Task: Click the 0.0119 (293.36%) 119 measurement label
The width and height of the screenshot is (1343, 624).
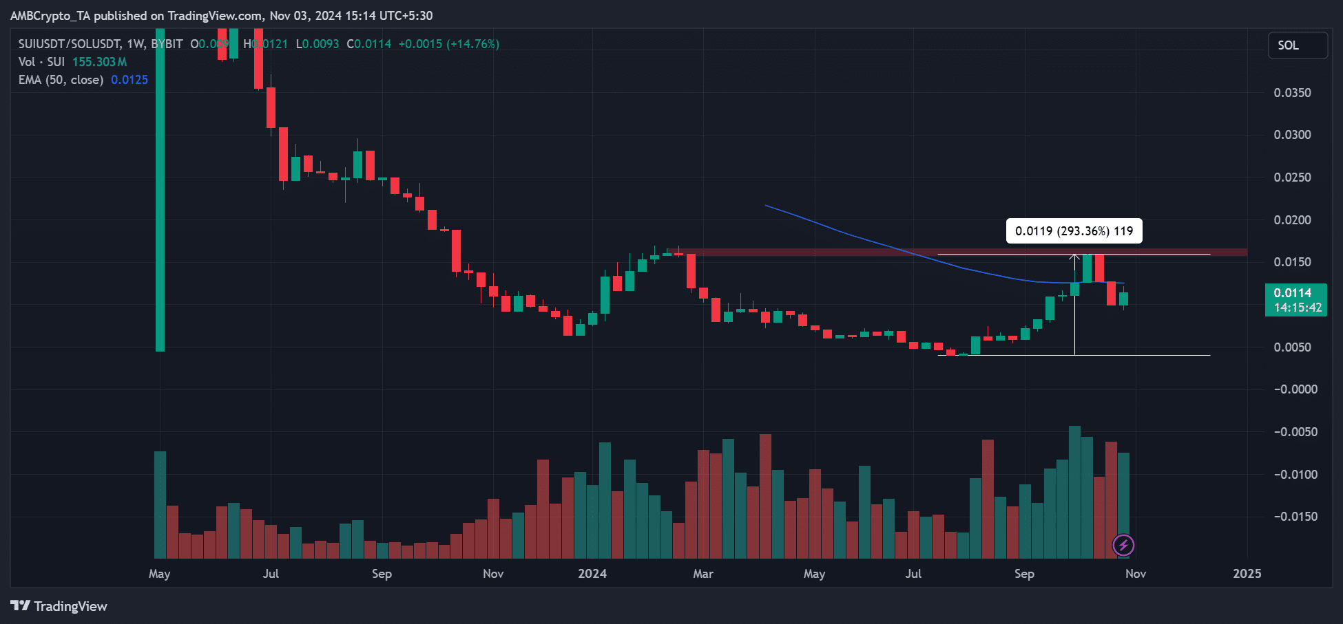Action: click(x=1074, y=231)
